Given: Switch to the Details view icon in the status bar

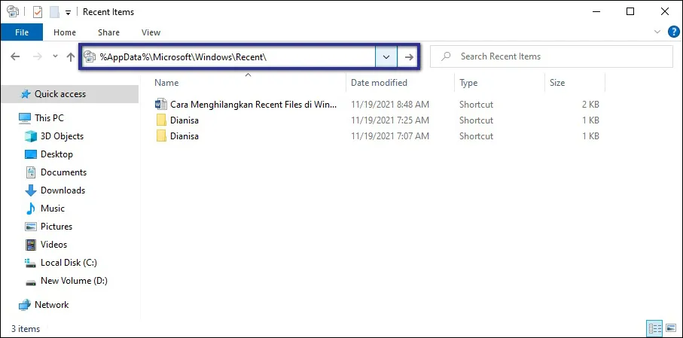Looking at the screenshot, I should [x=655, y=328].
